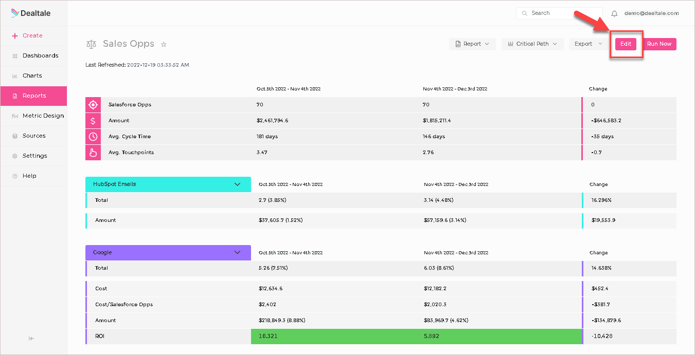The image size is (695, 355).
Task: Collapse the sidebar using the arrow icon
Action: coord(31,339)
